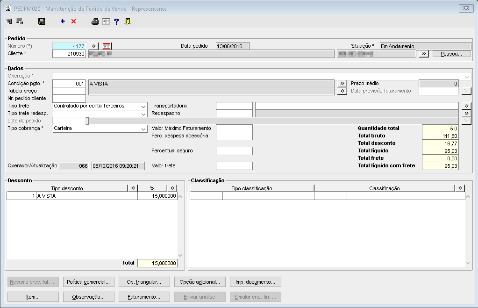Viewport: 478px width, 308px height.
Task: Close the PEDFM020 window
Action: click(x=466, y=8)
